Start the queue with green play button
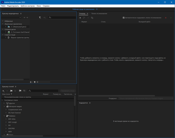This screenshot has width=175, height=138. coord(171,18)
